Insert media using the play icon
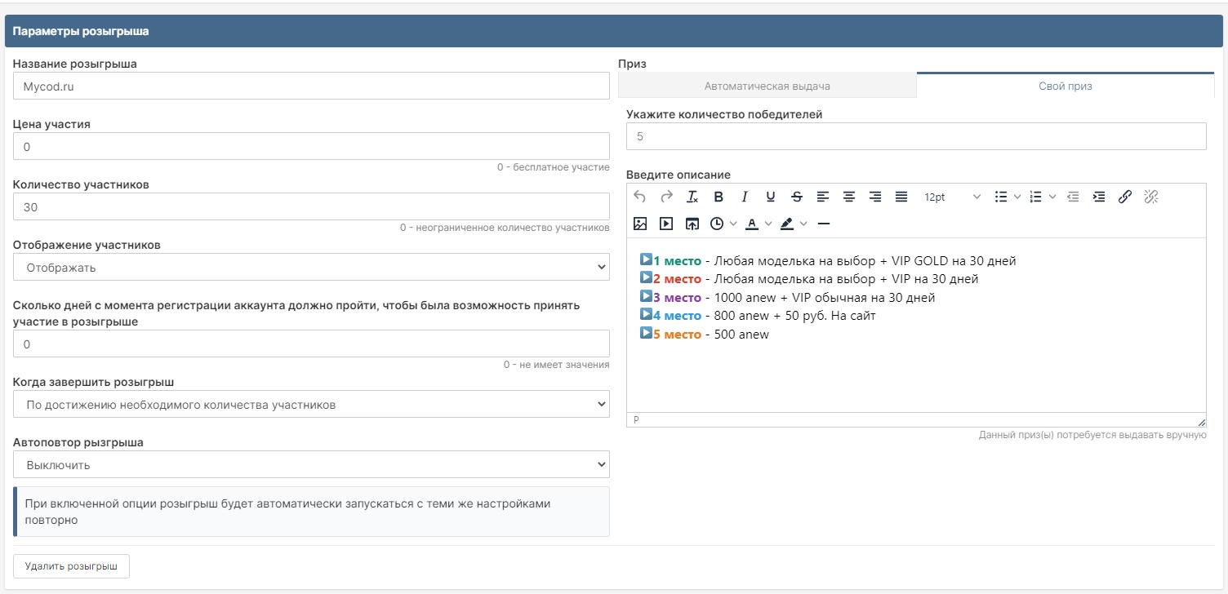Viewport: 1228px width, 594px height. coord(666,224)
